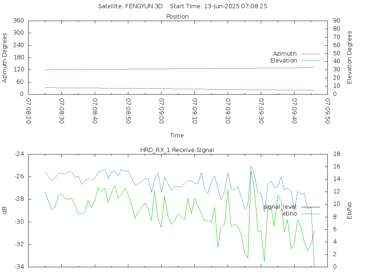366x274 pixels.
Task: Select the 'Elevation Degrees' axis label
Action: (x=349, y=57)
